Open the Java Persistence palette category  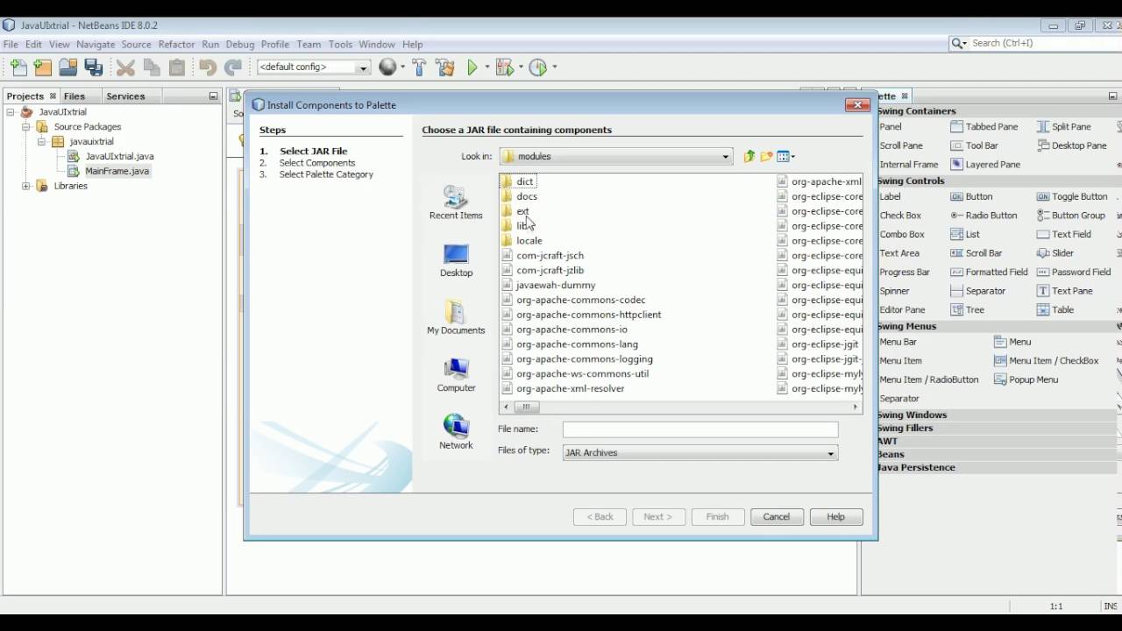coord(916,468)
